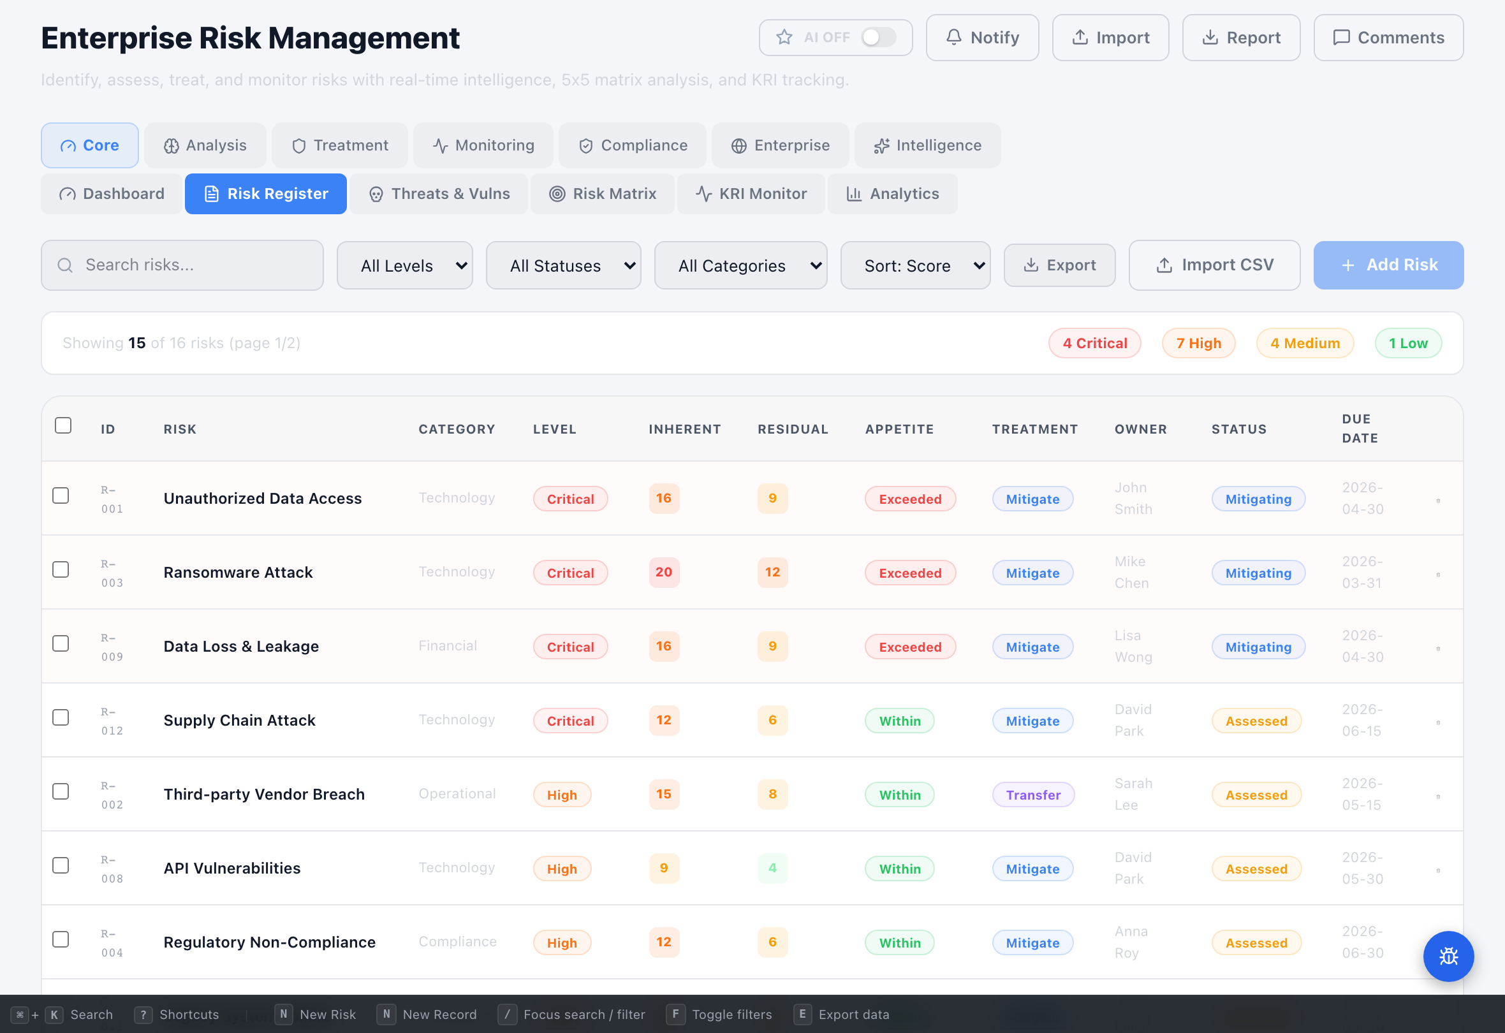This screenshot has width=1505, height=1033.
Task: Click the Import CSV button
Action: click(x=1214, y=265)
